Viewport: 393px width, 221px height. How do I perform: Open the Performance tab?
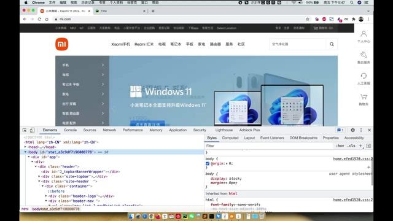[x=133, y=130]
